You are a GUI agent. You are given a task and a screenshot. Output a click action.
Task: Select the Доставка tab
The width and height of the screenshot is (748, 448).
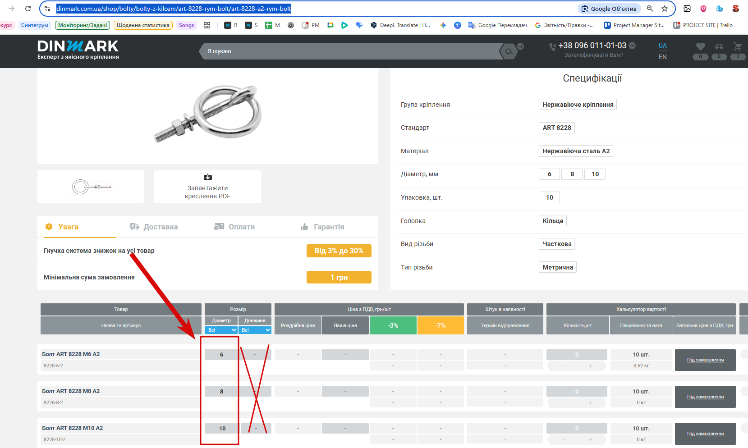[153, 227]
